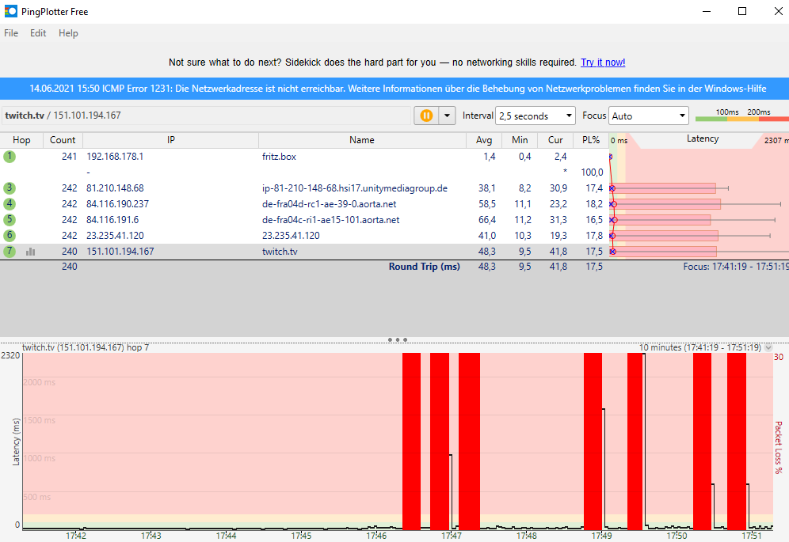The height and width of the screenshot is (542, 789).
Task: Click the 100,0 packet loss value
Action: point(592,172)
